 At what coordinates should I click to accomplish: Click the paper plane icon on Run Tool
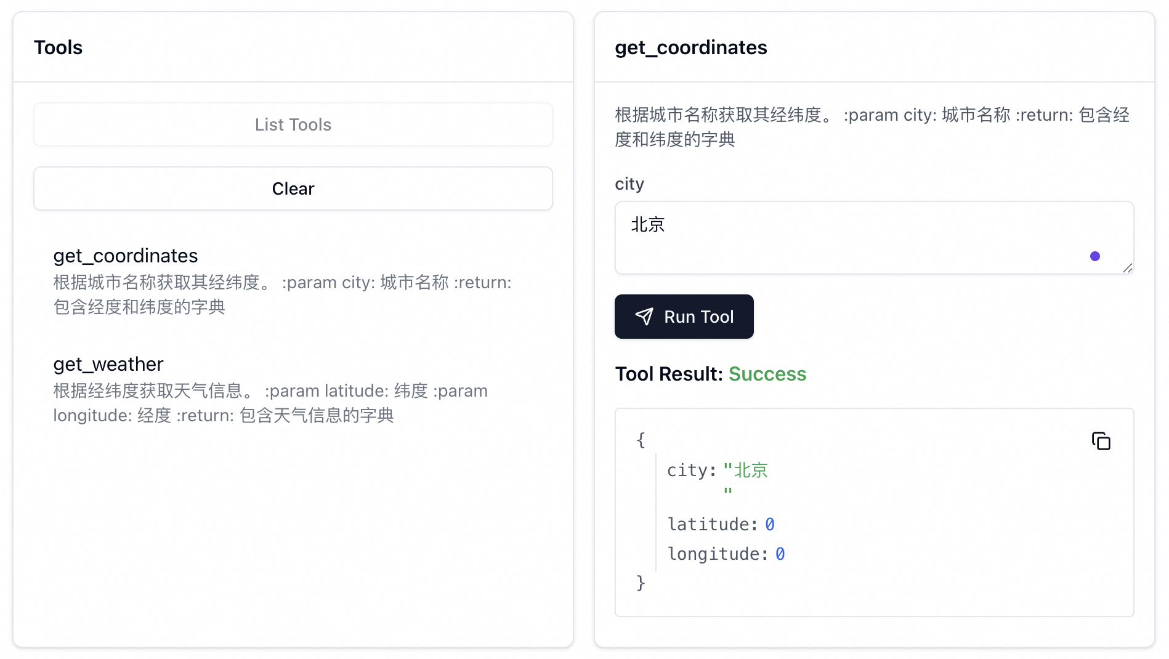[x=644, y=317]
